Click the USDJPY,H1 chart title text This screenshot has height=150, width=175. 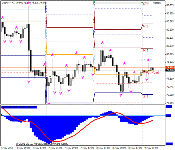tap(8, 3)
